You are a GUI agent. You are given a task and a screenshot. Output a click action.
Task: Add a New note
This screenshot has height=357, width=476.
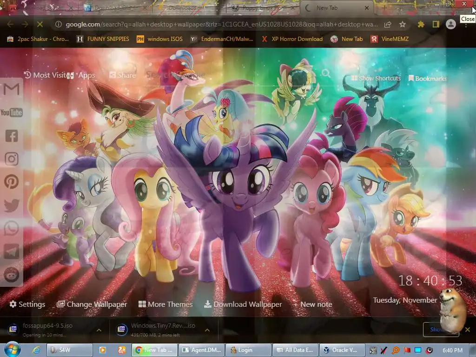coord(312,304)
